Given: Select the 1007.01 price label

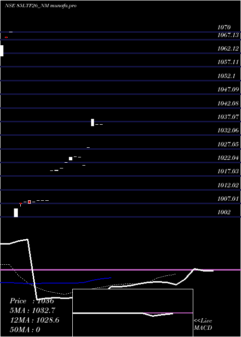Looking at the screenshot, I should 228,199.
